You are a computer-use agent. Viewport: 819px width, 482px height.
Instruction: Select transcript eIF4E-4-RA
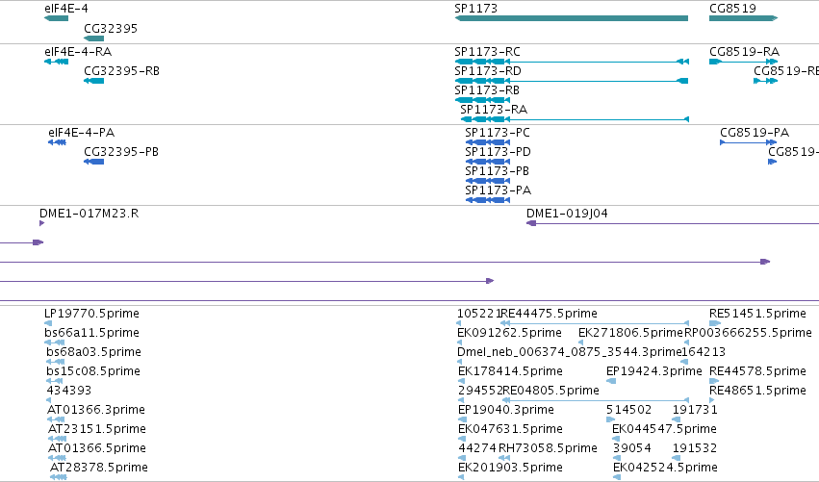[x=57, y=62]
